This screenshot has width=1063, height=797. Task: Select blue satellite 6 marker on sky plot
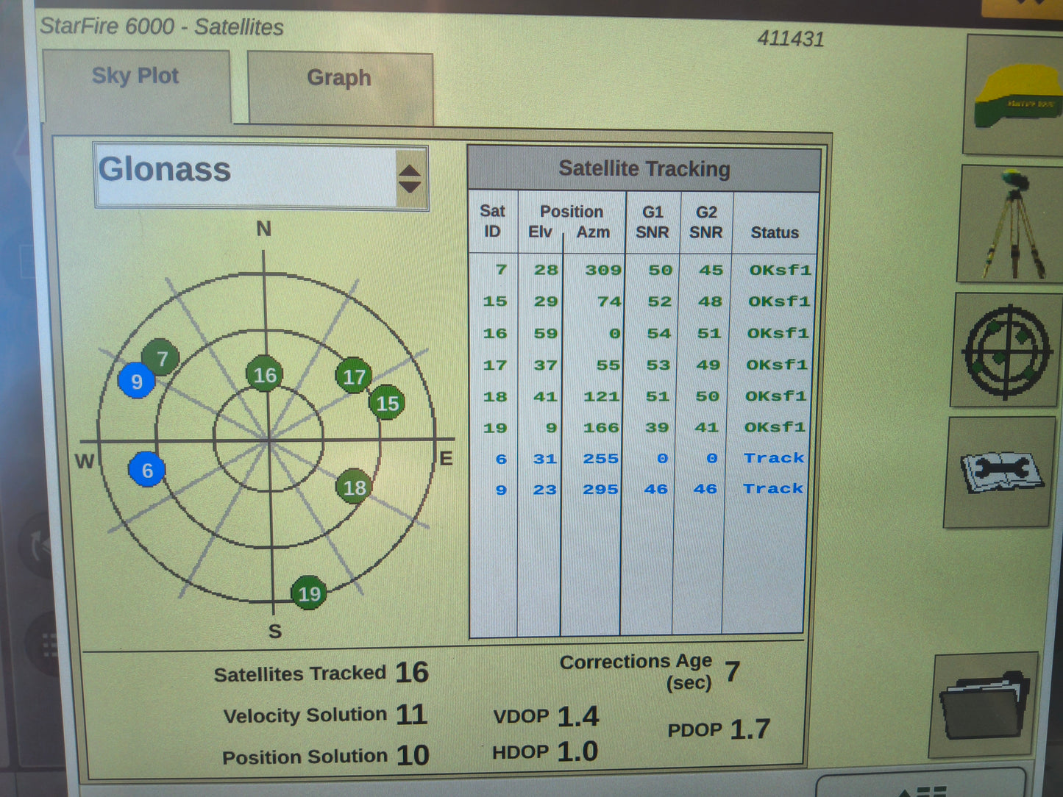tap(148, 469)
